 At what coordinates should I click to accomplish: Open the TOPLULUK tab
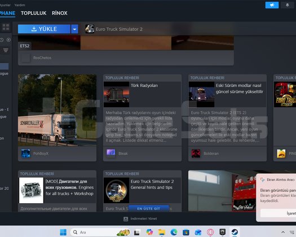[34, 13]
